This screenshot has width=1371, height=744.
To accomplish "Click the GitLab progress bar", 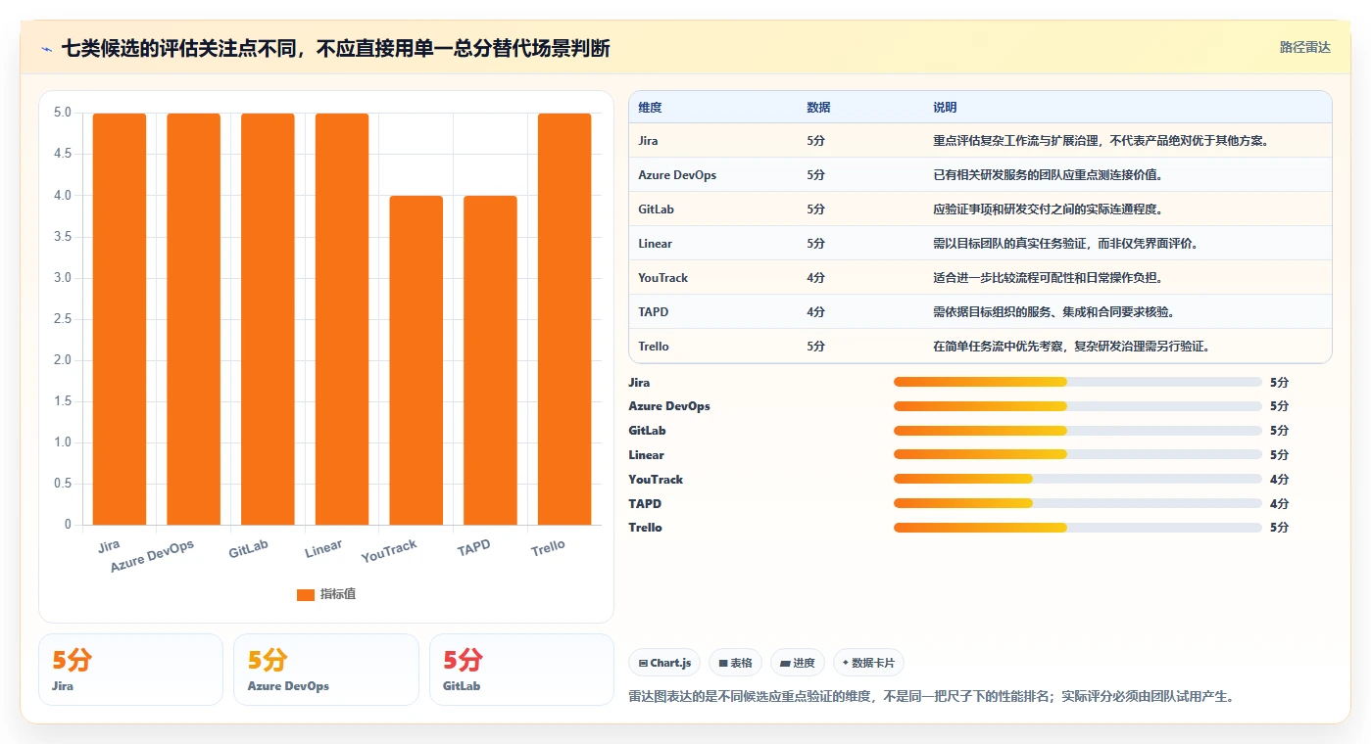I will point(1078,431).
